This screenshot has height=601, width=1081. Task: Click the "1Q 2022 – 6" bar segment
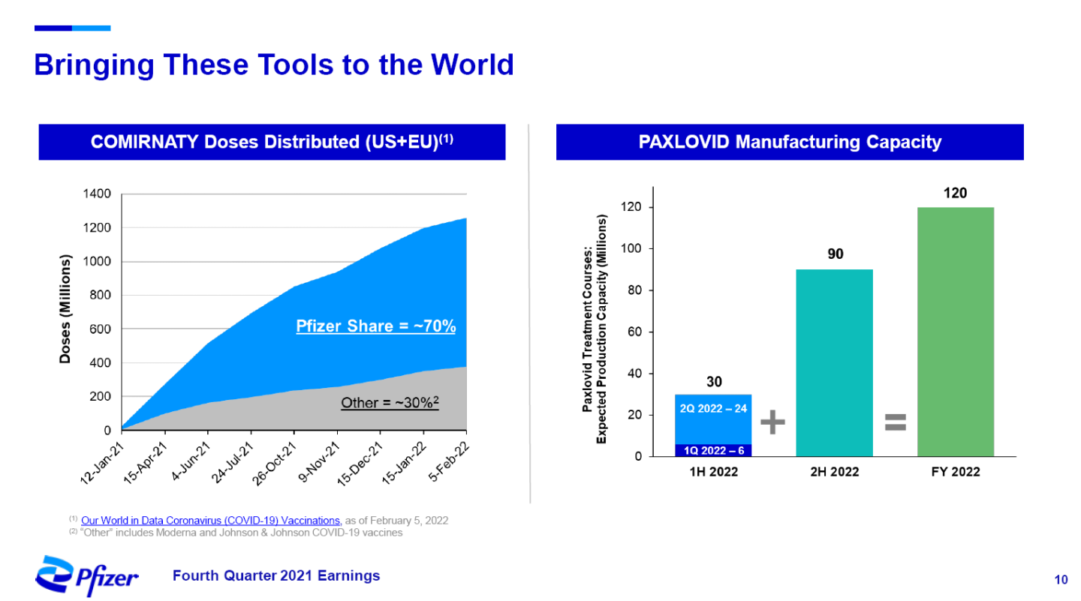pos(713,450)
